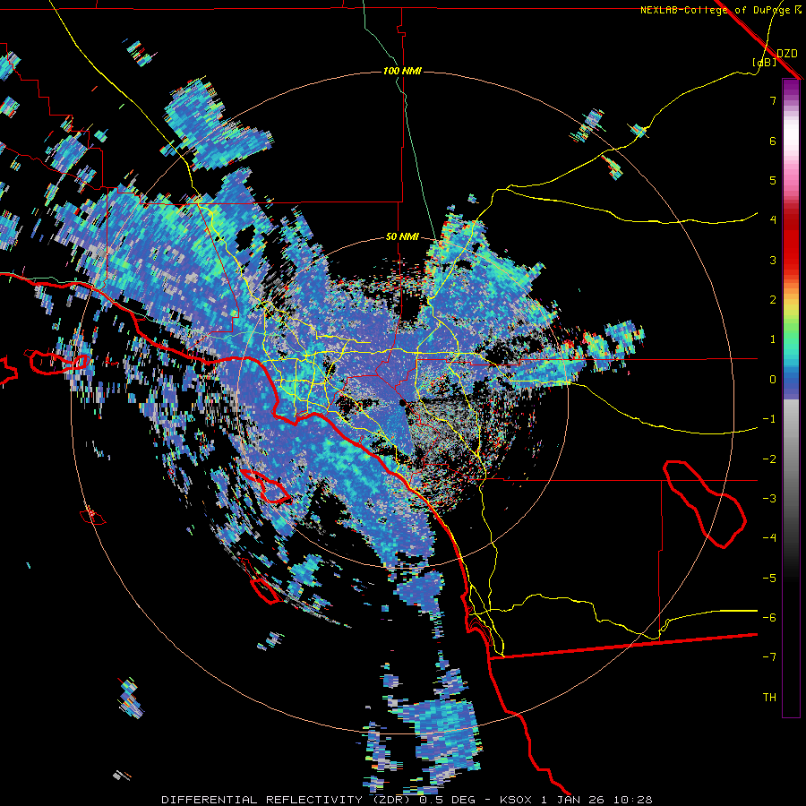
Task: Click the -6 value on the scale
Action: (x=769, y=618)
